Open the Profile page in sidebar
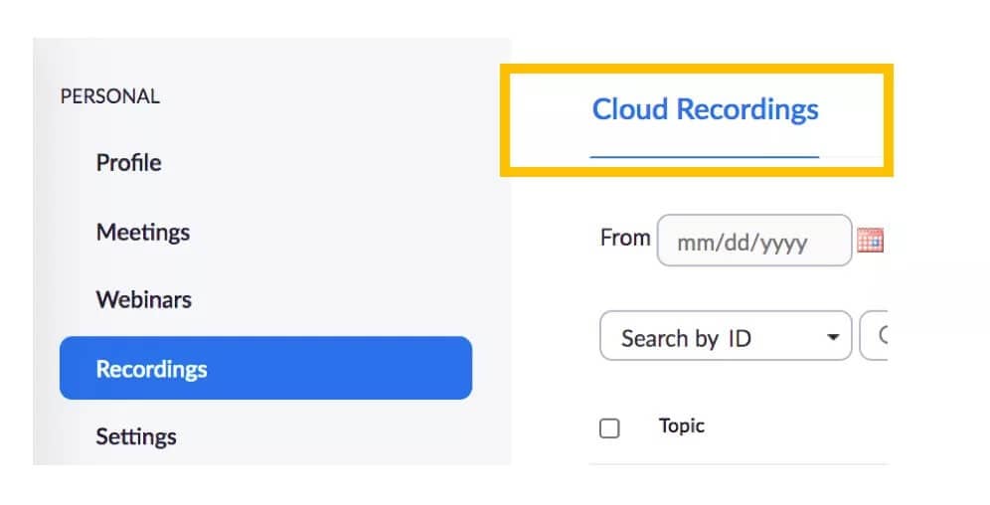The height and width of the screenshot is (505, 990). 128,163
